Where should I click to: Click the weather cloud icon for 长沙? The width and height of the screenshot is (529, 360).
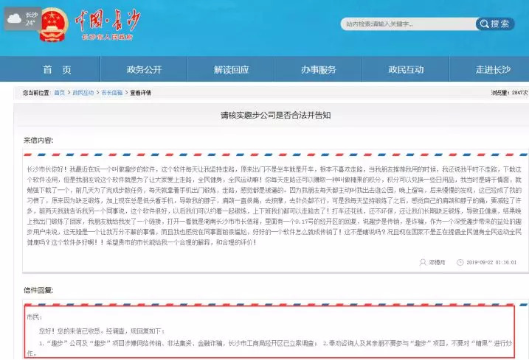click(x=14, y=19)
